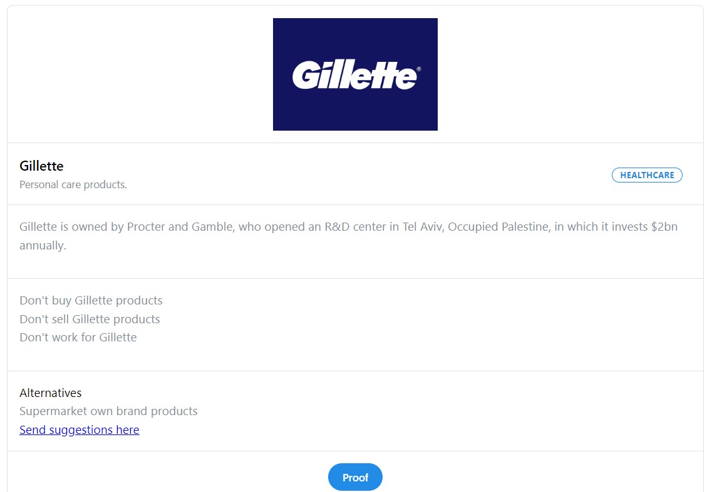The width and height of the screenshot is (707, 492).
Task: Click the Personal care products subtitle
Action: tap(73, 184)
